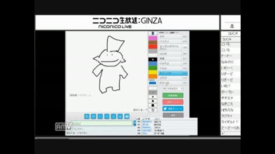Click the ポチエナ comment in the right panel

point(227,98)
